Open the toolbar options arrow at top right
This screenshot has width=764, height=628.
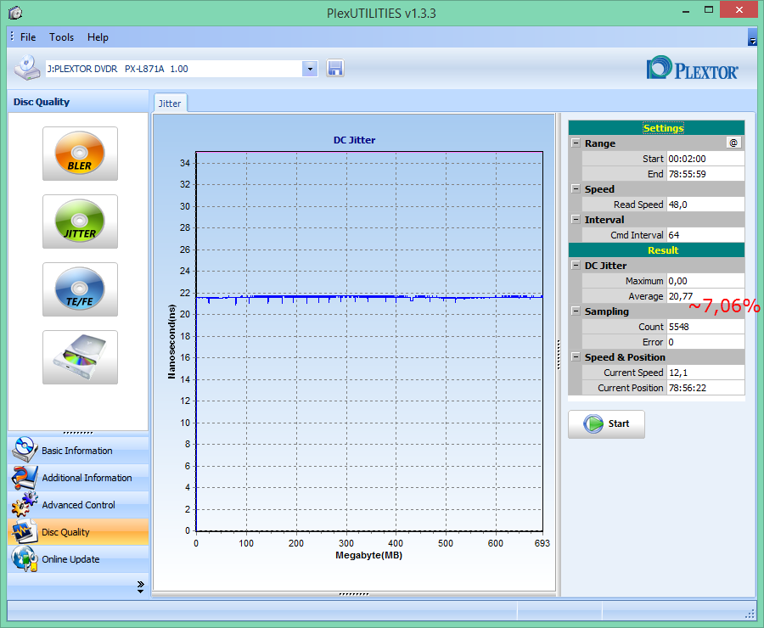pos(752,37)
